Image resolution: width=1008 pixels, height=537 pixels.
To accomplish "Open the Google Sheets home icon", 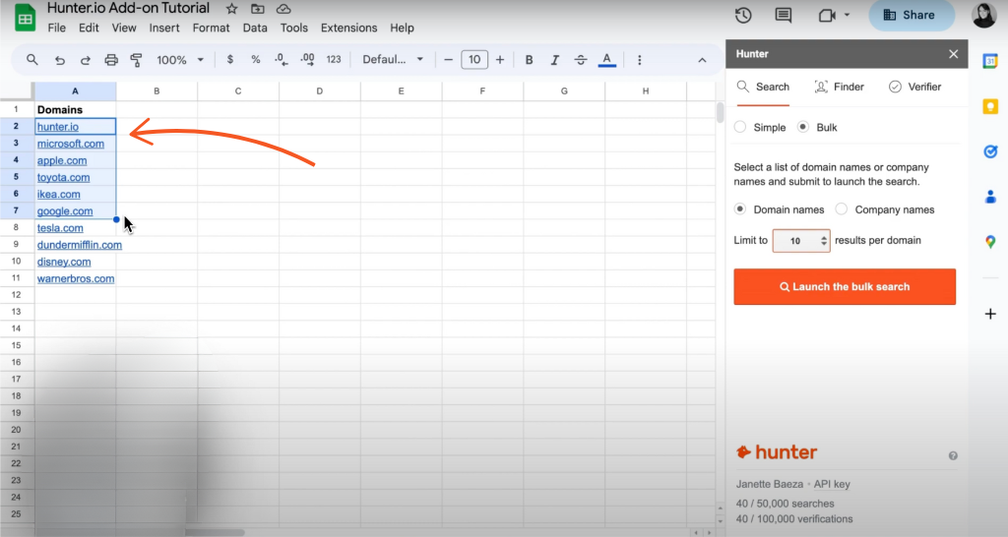I will [x=25, y=18].
